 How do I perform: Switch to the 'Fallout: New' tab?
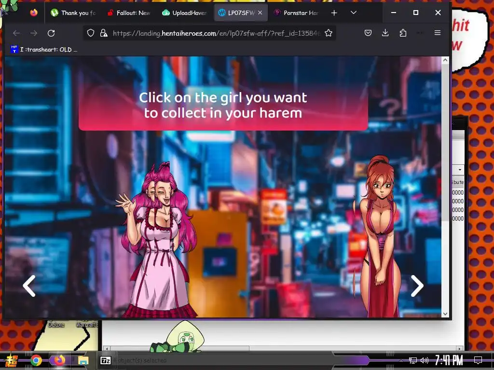pyautogui.click(x=128, y=13)
